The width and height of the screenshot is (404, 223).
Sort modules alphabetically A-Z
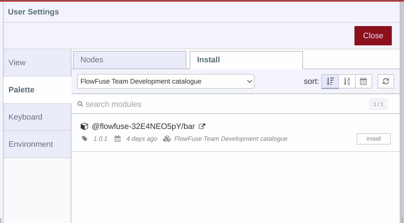(x=347, y=81)
